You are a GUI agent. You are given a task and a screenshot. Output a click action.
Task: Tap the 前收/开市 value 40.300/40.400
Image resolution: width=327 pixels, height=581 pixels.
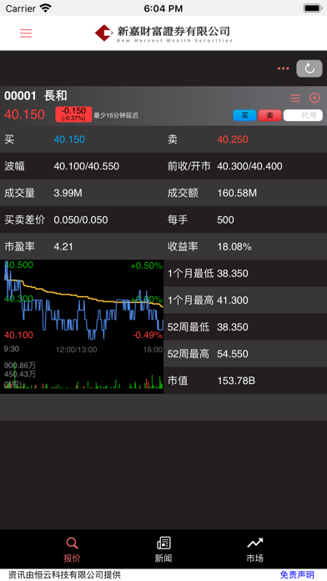pyautogui.click(x=249, y=166)
